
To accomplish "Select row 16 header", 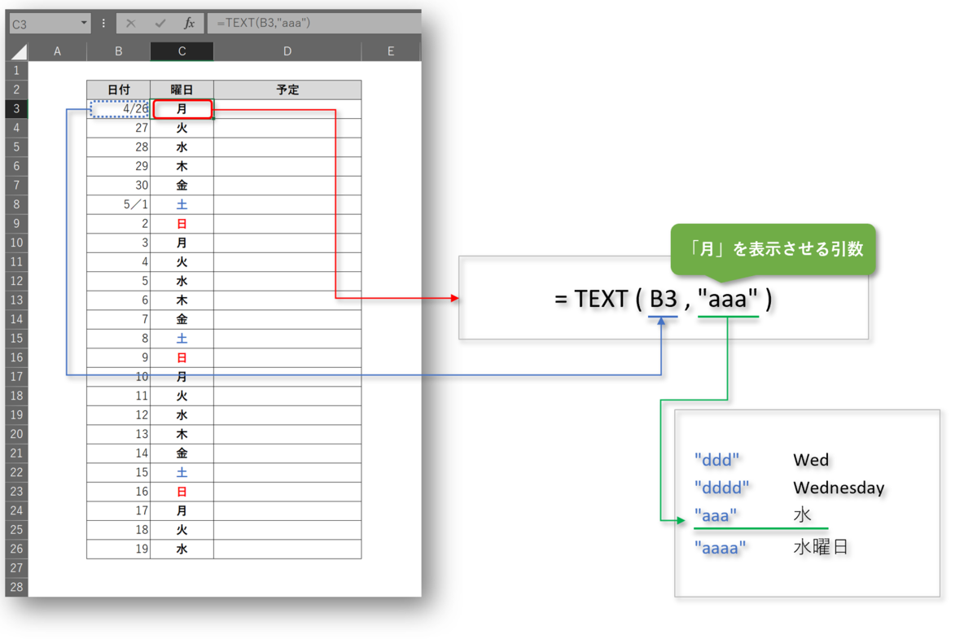I will tap(16, 357).
